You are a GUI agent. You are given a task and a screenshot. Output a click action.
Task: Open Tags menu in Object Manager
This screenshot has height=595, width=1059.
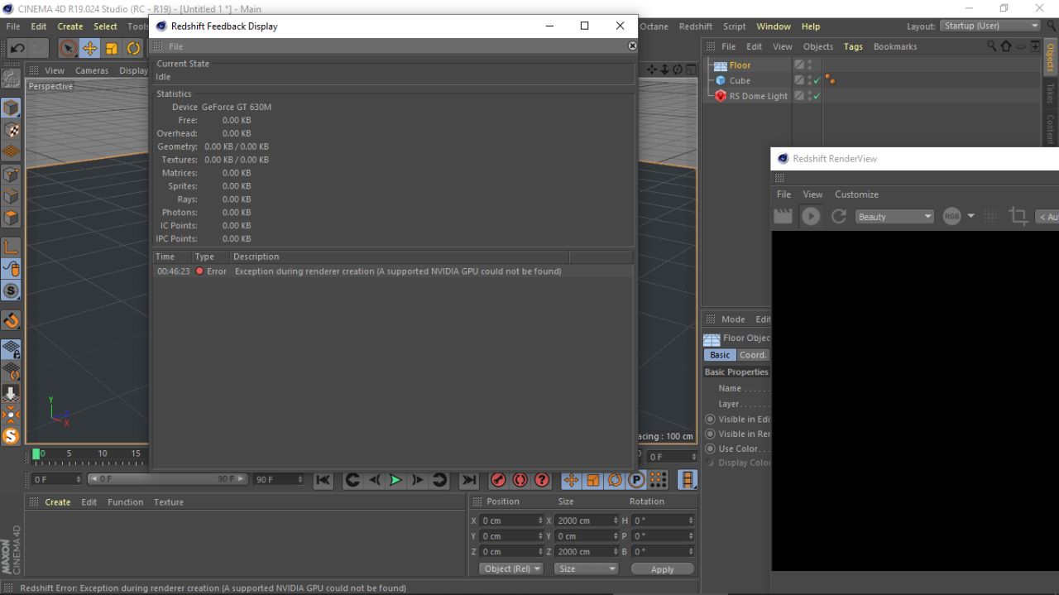[x=853, y=46]
